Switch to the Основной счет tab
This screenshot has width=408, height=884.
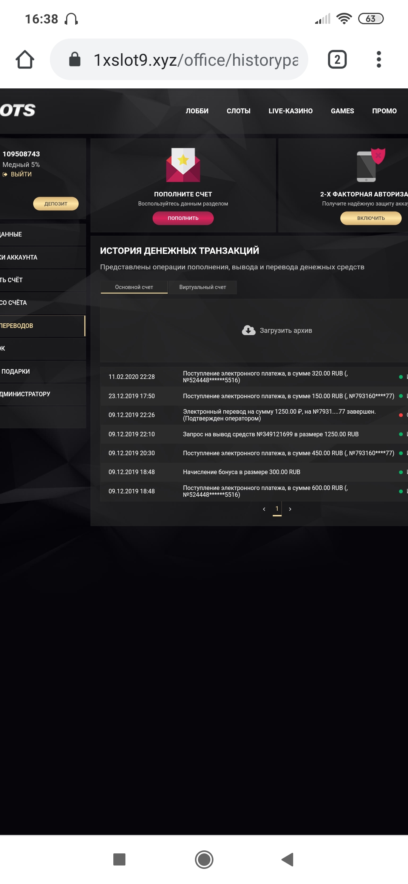click(134, 287)
